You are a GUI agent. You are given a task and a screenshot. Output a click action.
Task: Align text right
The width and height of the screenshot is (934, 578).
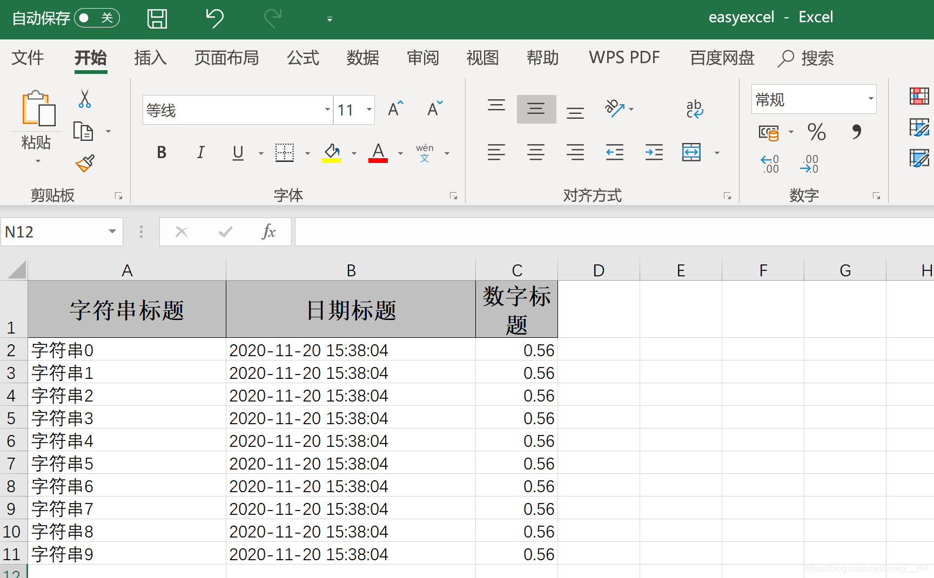click(575, 153)
